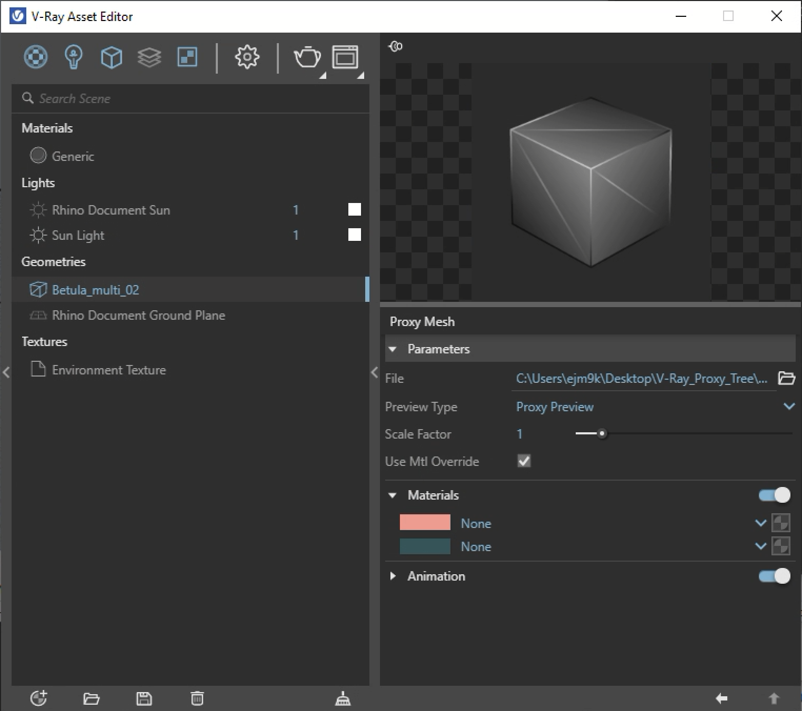This screenshot has width=802, height=711.
Task: Select Sun Light in Lights list
Action: click(78, 235)
